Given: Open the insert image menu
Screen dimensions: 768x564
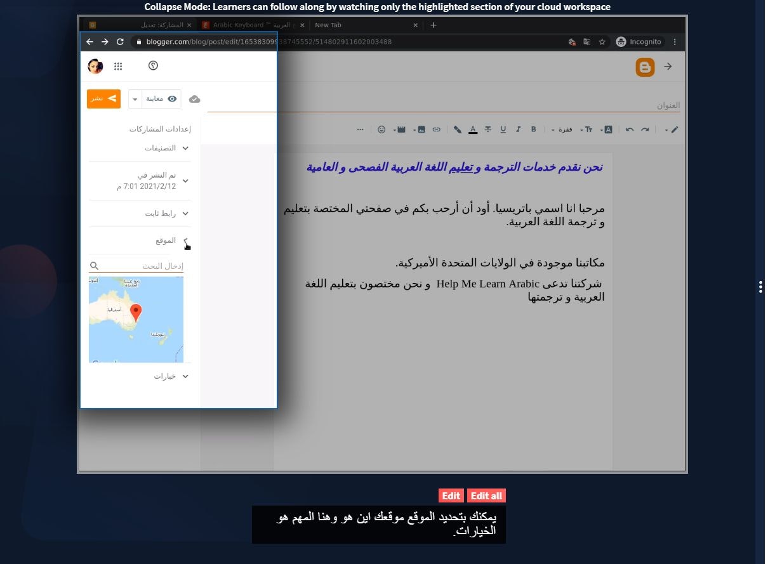Looking at the screenshot, I should pyautogui.click(x=419, y=129).
